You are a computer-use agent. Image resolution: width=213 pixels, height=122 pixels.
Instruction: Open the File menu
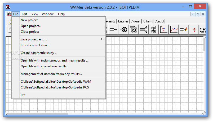click(16, 14)
